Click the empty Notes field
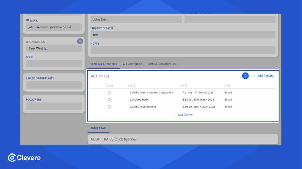 (x=183, y=50)
